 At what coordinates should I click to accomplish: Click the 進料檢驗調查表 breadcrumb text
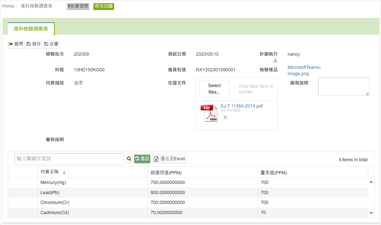point(37,6)
